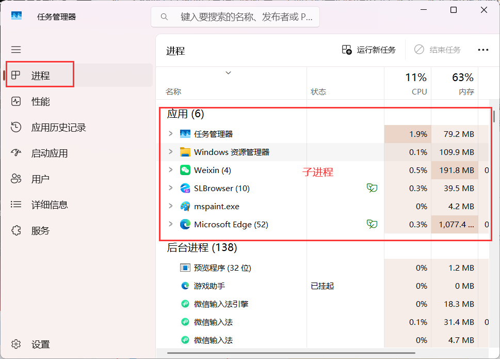Screen dimensions: 500x359
Task: Click the 用户 people icon
Action: pyautogui.click(x=16, y=179)
